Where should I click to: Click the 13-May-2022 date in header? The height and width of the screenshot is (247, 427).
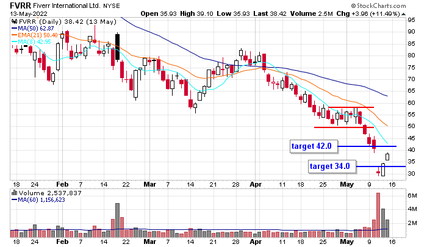point(29,13)
